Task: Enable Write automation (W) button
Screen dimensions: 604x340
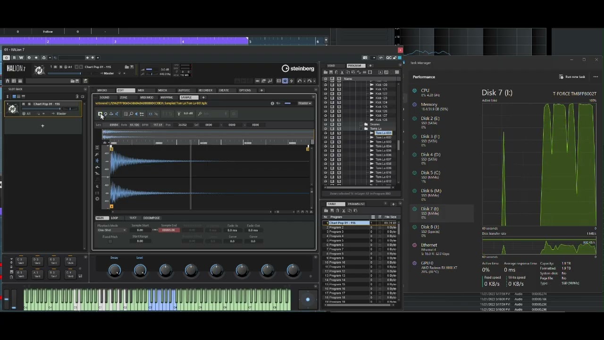Action: pos(21,58)
